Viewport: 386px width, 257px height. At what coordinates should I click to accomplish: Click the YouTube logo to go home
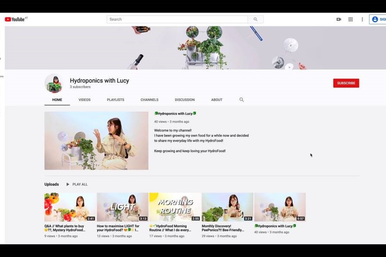[x=15, y=19]
